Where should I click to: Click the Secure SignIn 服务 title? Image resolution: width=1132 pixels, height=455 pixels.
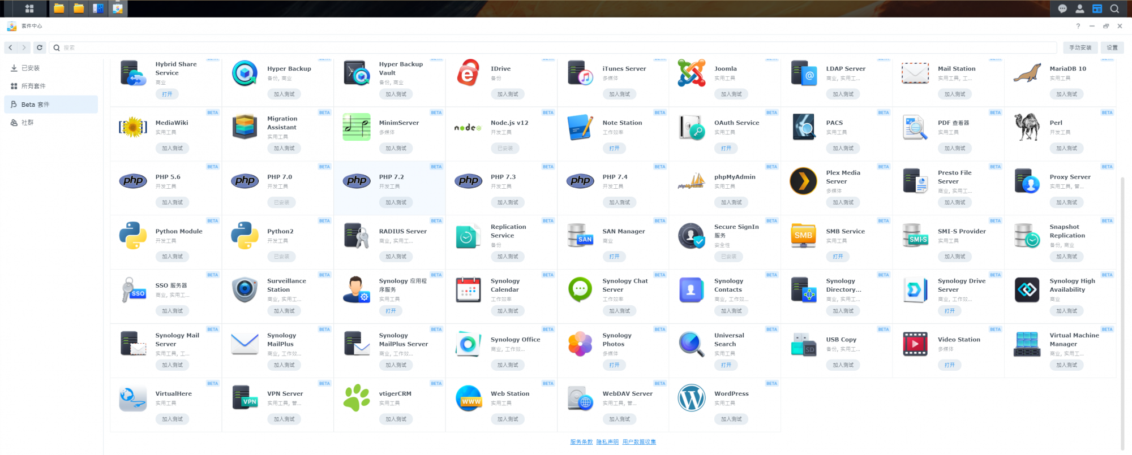point(736,231)
